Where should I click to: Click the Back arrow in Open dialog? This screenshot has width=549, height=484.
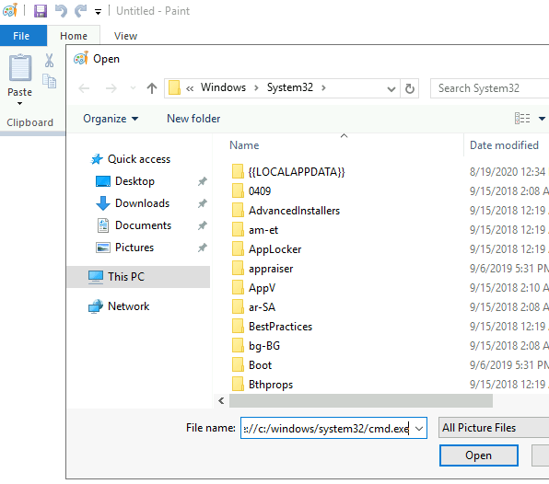pos(84,88)
